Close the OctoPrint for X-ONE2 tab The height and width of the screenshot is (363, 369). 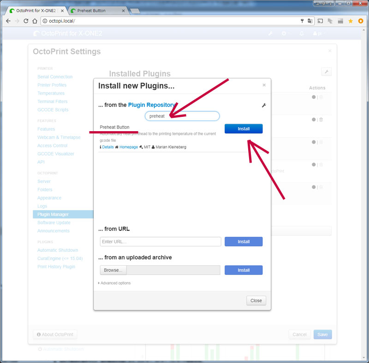click(62, 11)
